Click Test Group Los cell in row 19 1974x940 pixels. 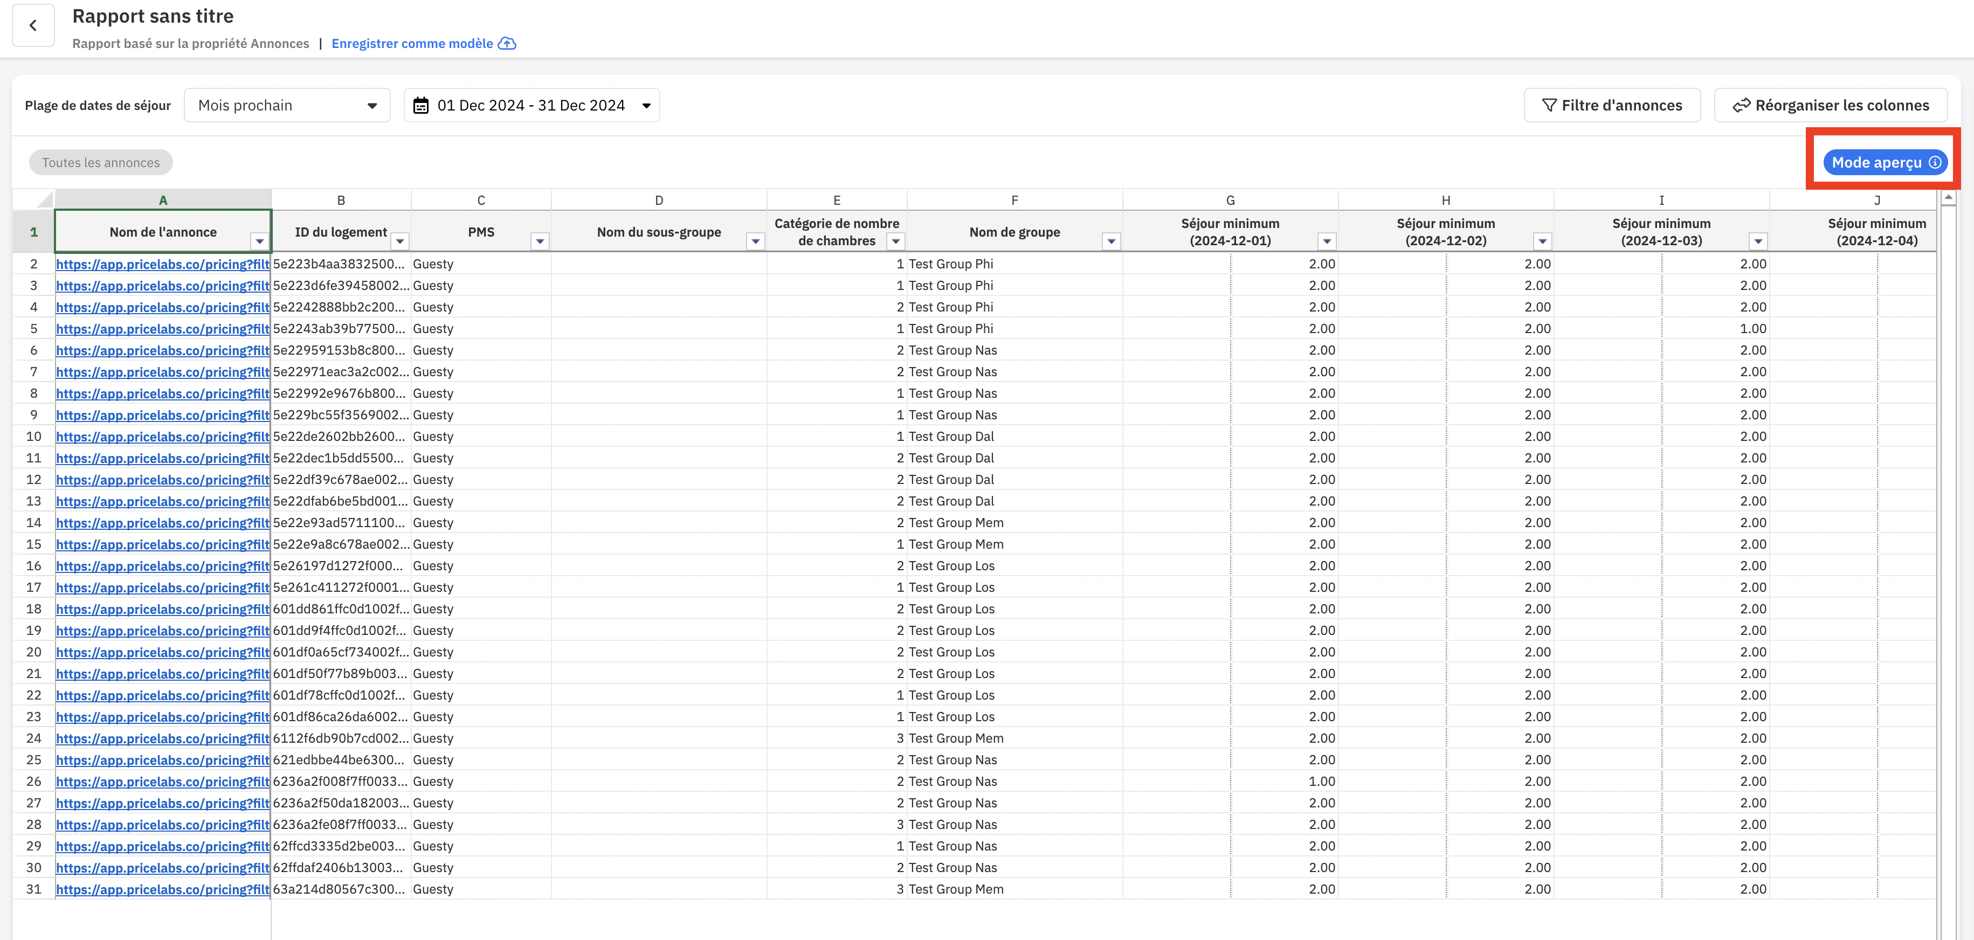click(x=1014, y=631)
